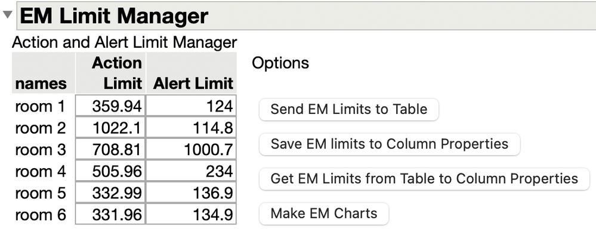The image size is (596, 229).
Task: Select room 1 Alert Limit field 124
Action: 191,106
